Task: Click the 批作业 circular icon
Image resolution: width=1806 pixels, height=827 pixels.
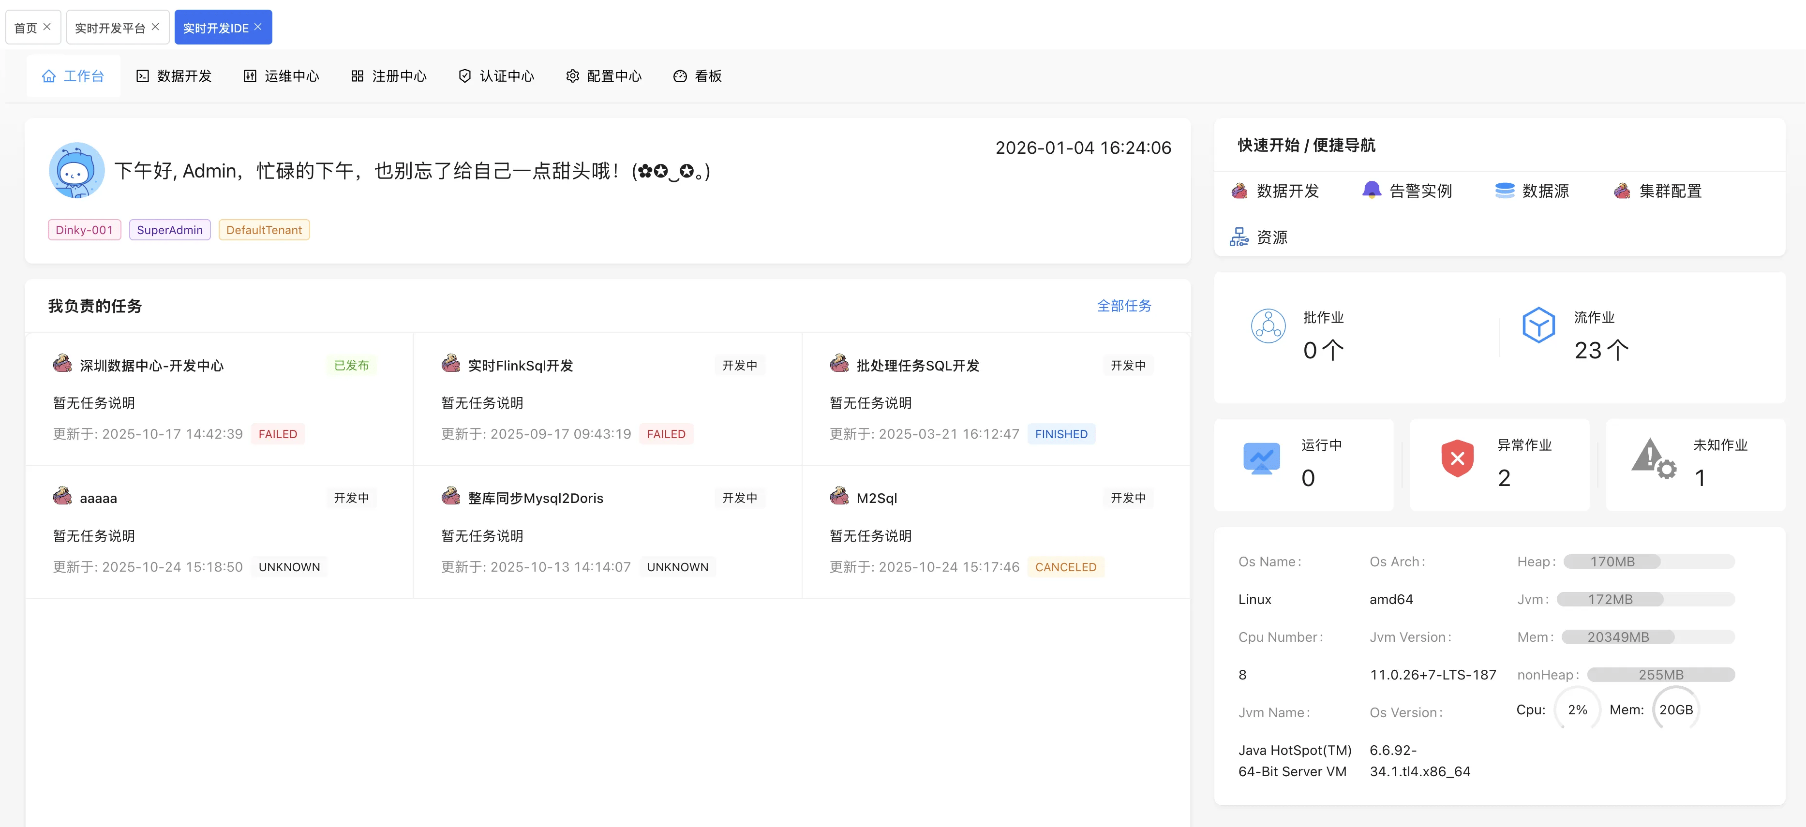Action: click(x=1268, y=325)
